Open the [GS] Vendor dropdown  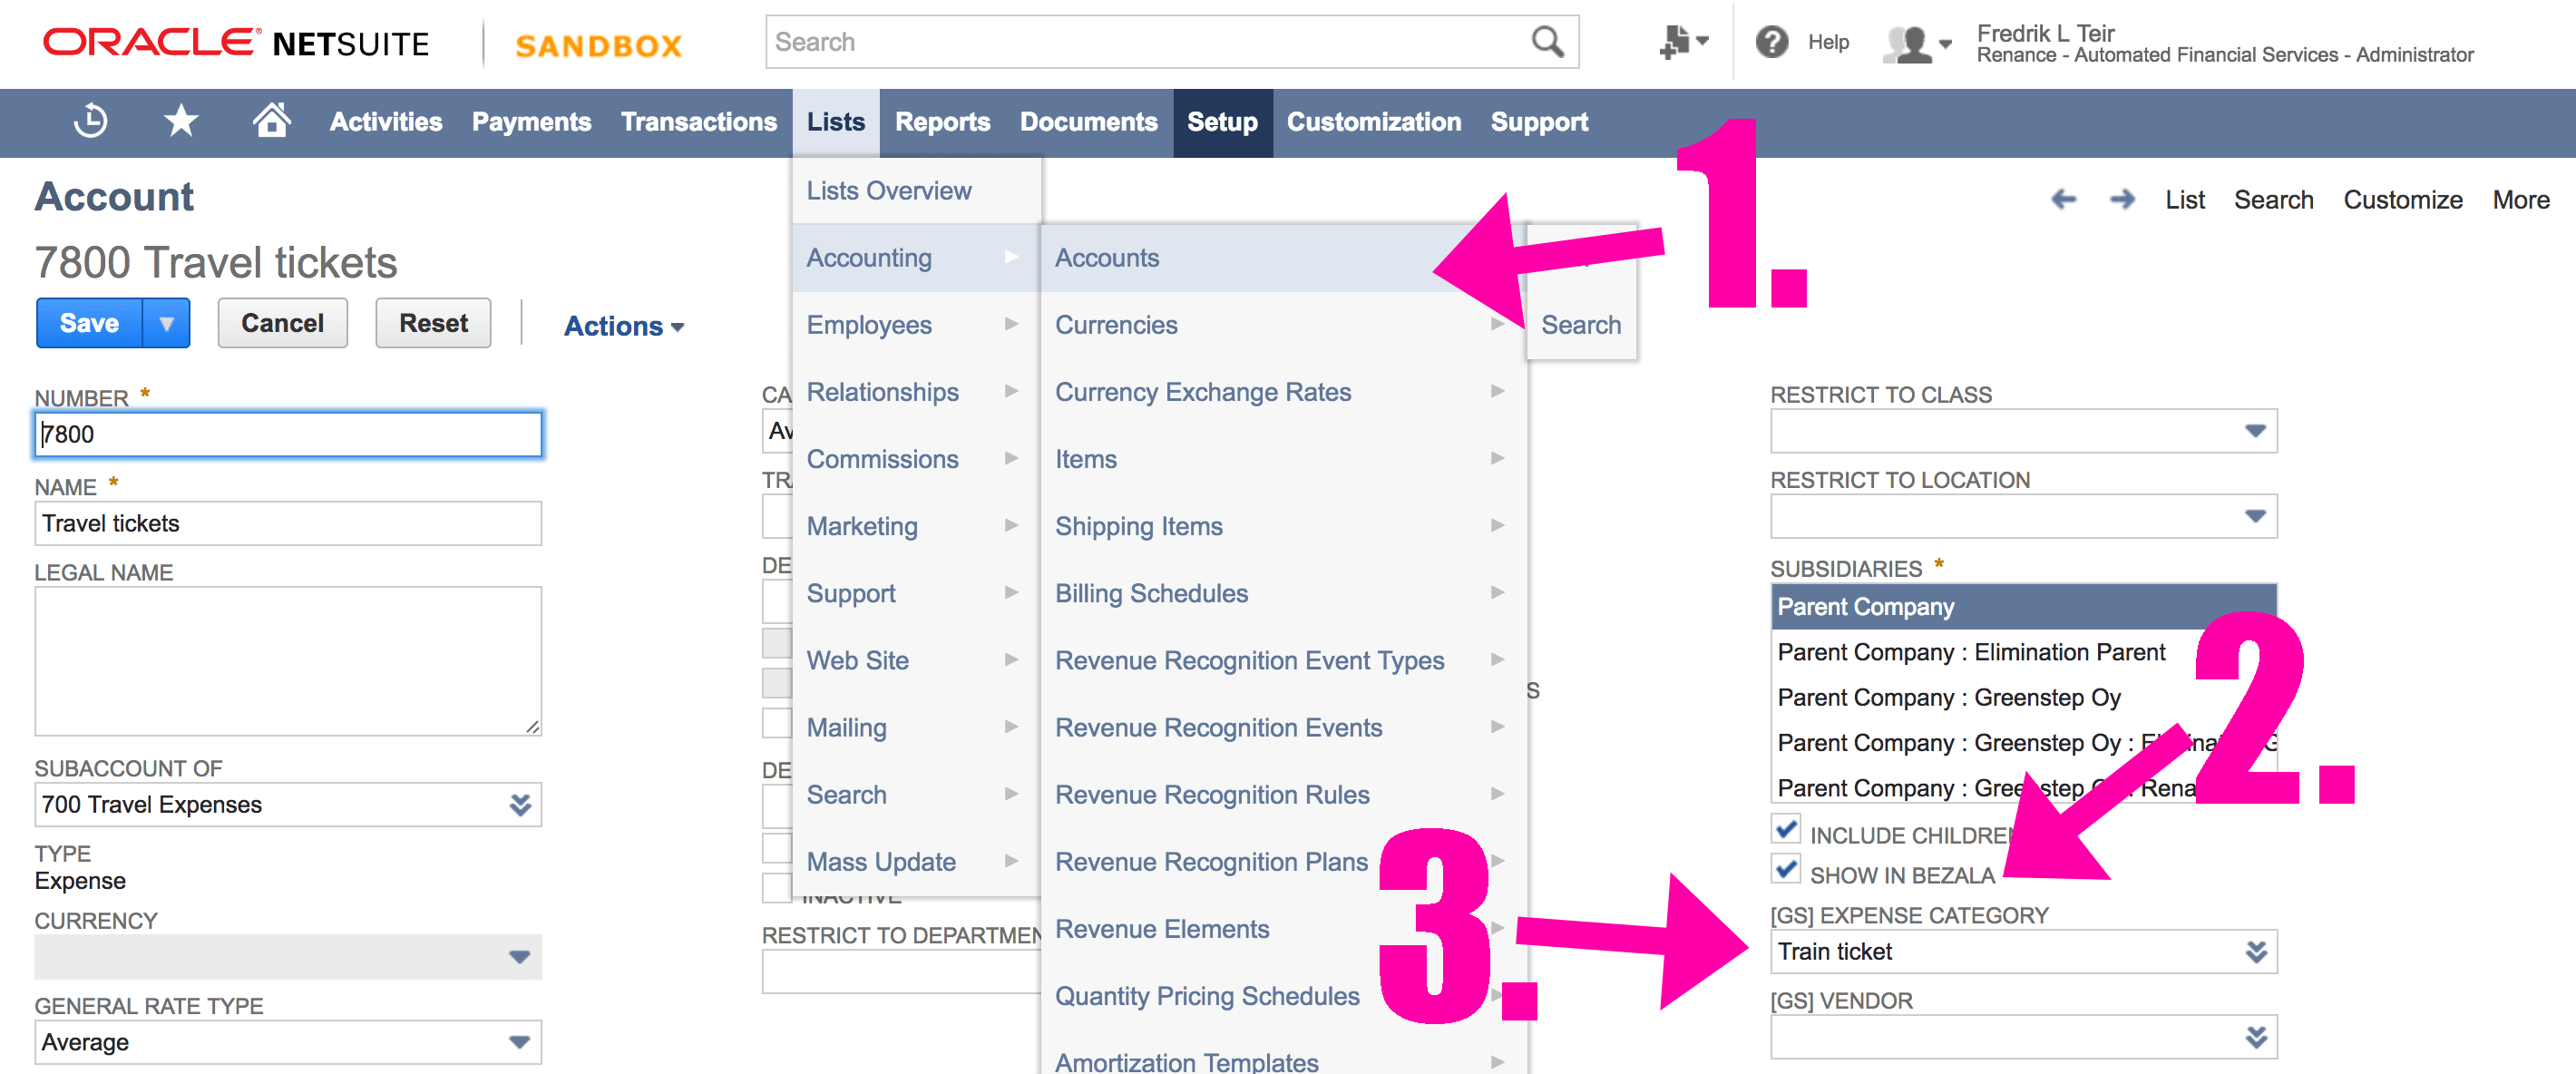click(2255, 1037)
